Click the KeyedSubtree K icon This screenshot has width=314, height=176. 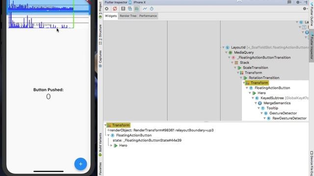point(257,98)
